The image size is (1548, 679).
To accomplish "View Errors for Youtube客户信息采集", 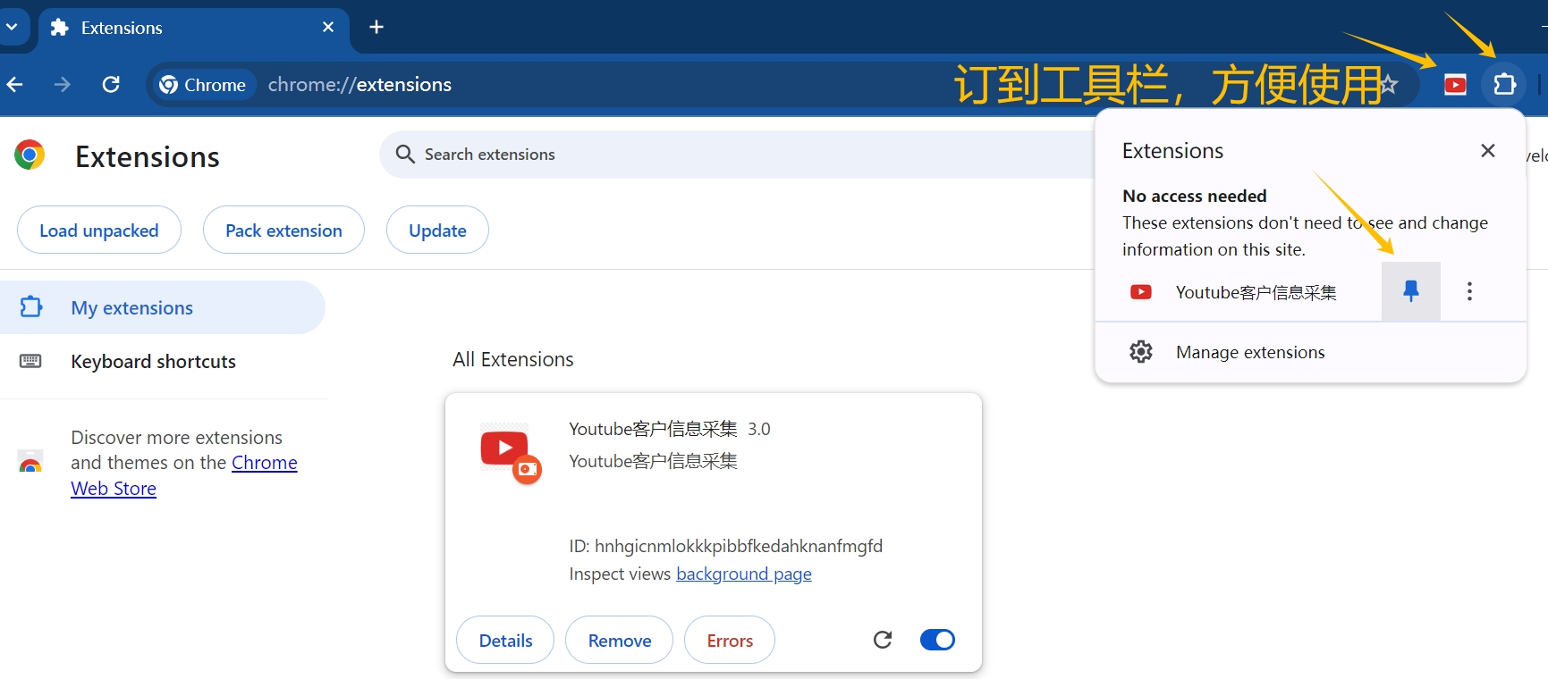I will coord(730,640).
